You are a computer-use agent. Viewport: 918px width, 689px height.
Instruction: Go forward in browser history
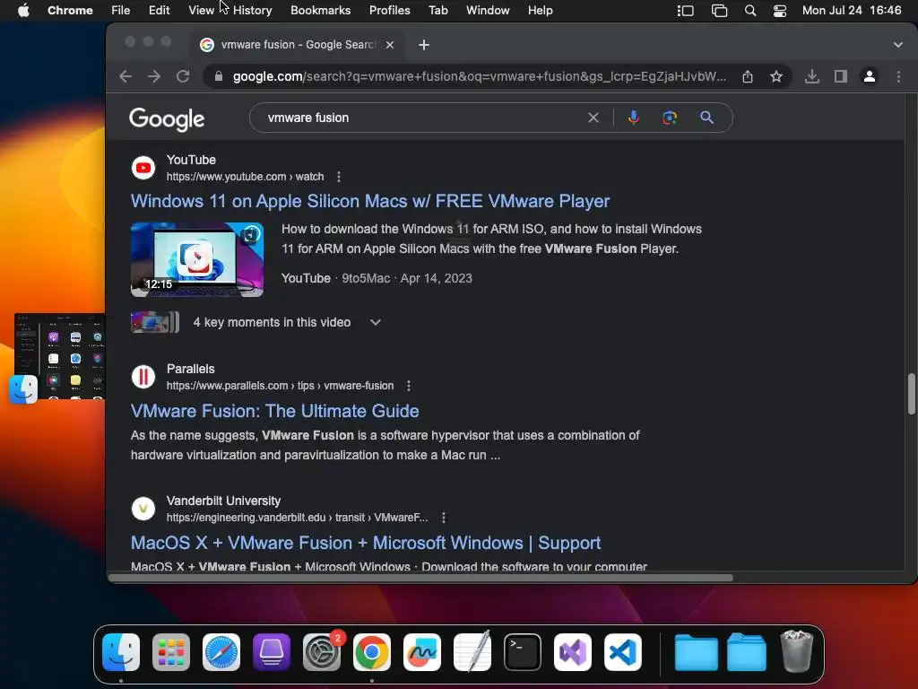(x=154, y=76)
